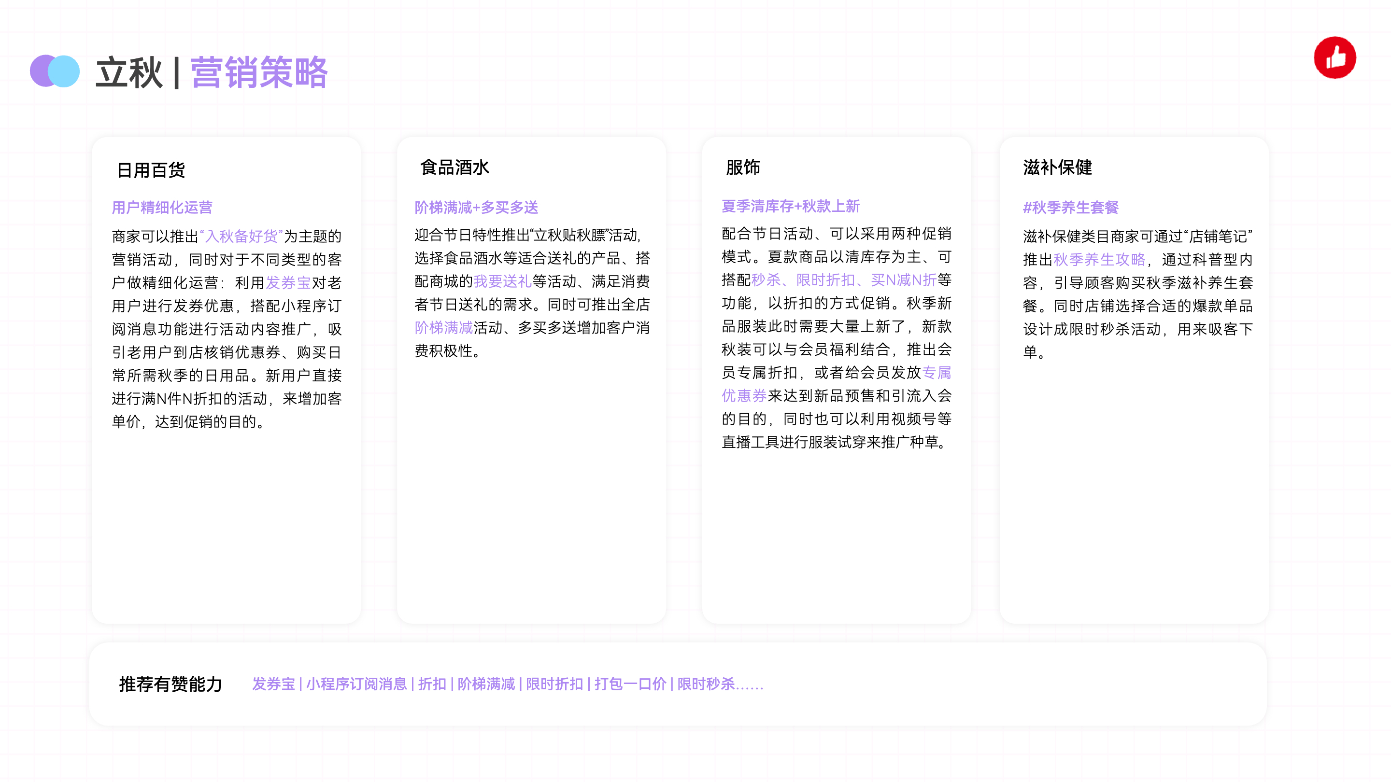This screenshot has height=782, width=1391.
Task: Click the 营销策略 purple title text
Action: (x=259, y=72)
